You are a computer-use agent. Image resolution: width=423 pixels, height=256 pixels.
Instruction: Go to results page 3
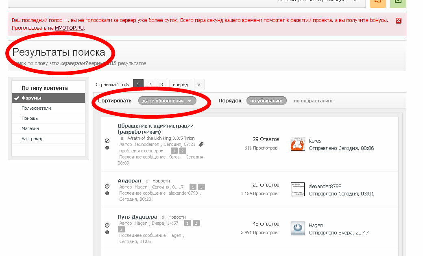[161, 85]
